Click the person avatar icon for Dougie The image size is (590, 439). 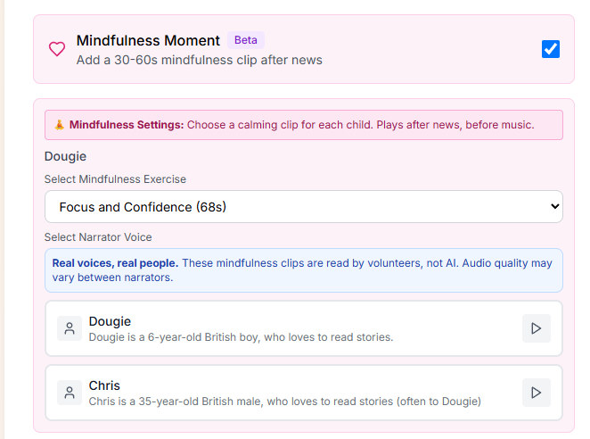coord(70,328)
